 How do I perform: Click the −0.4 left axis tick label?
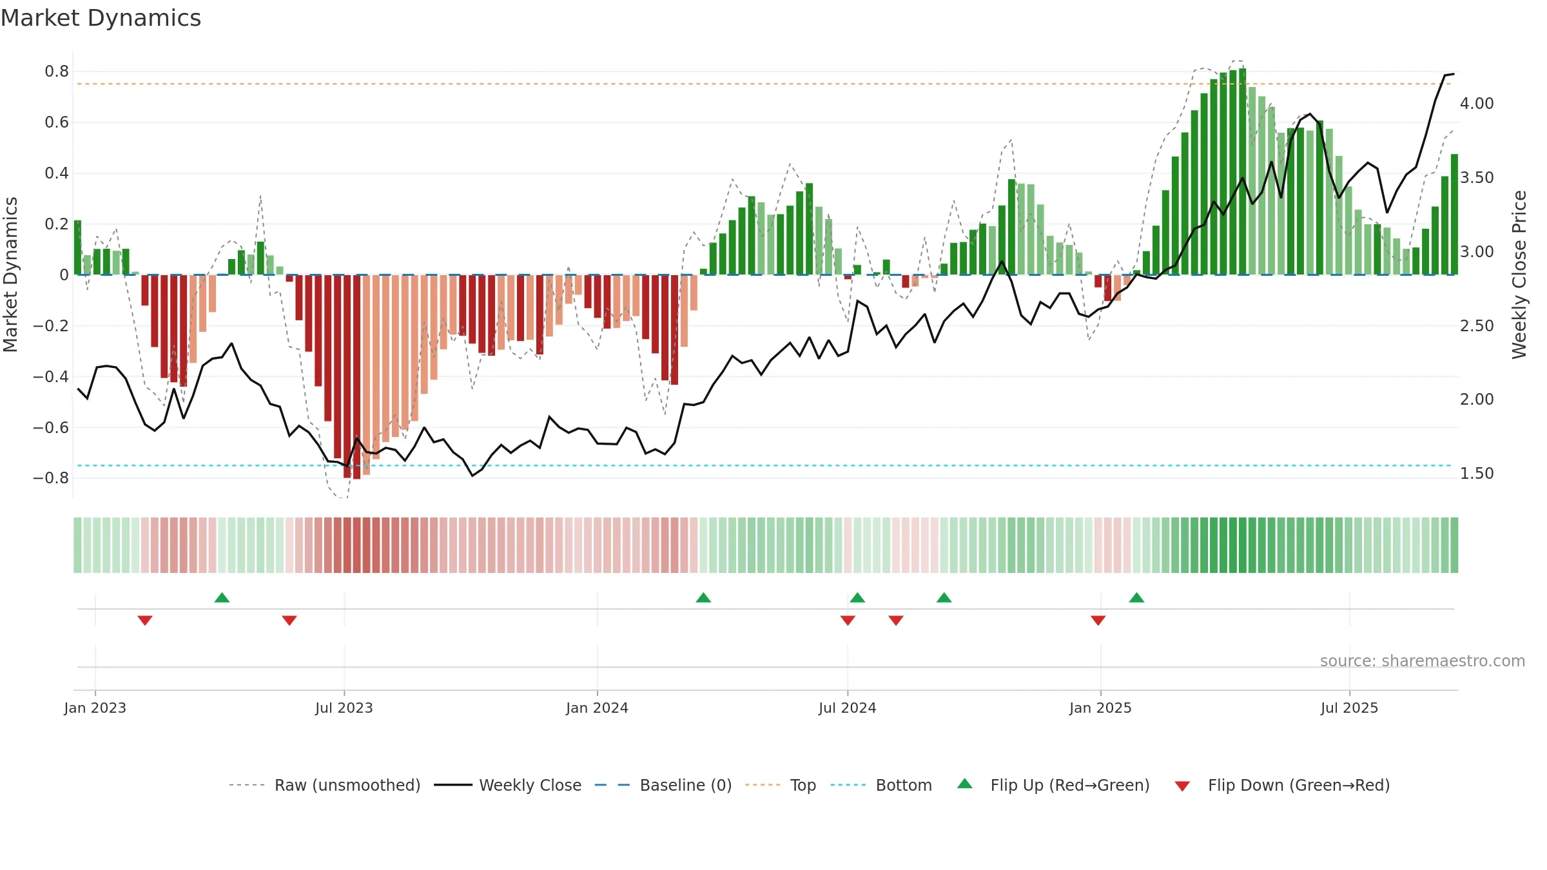(51, 376)
